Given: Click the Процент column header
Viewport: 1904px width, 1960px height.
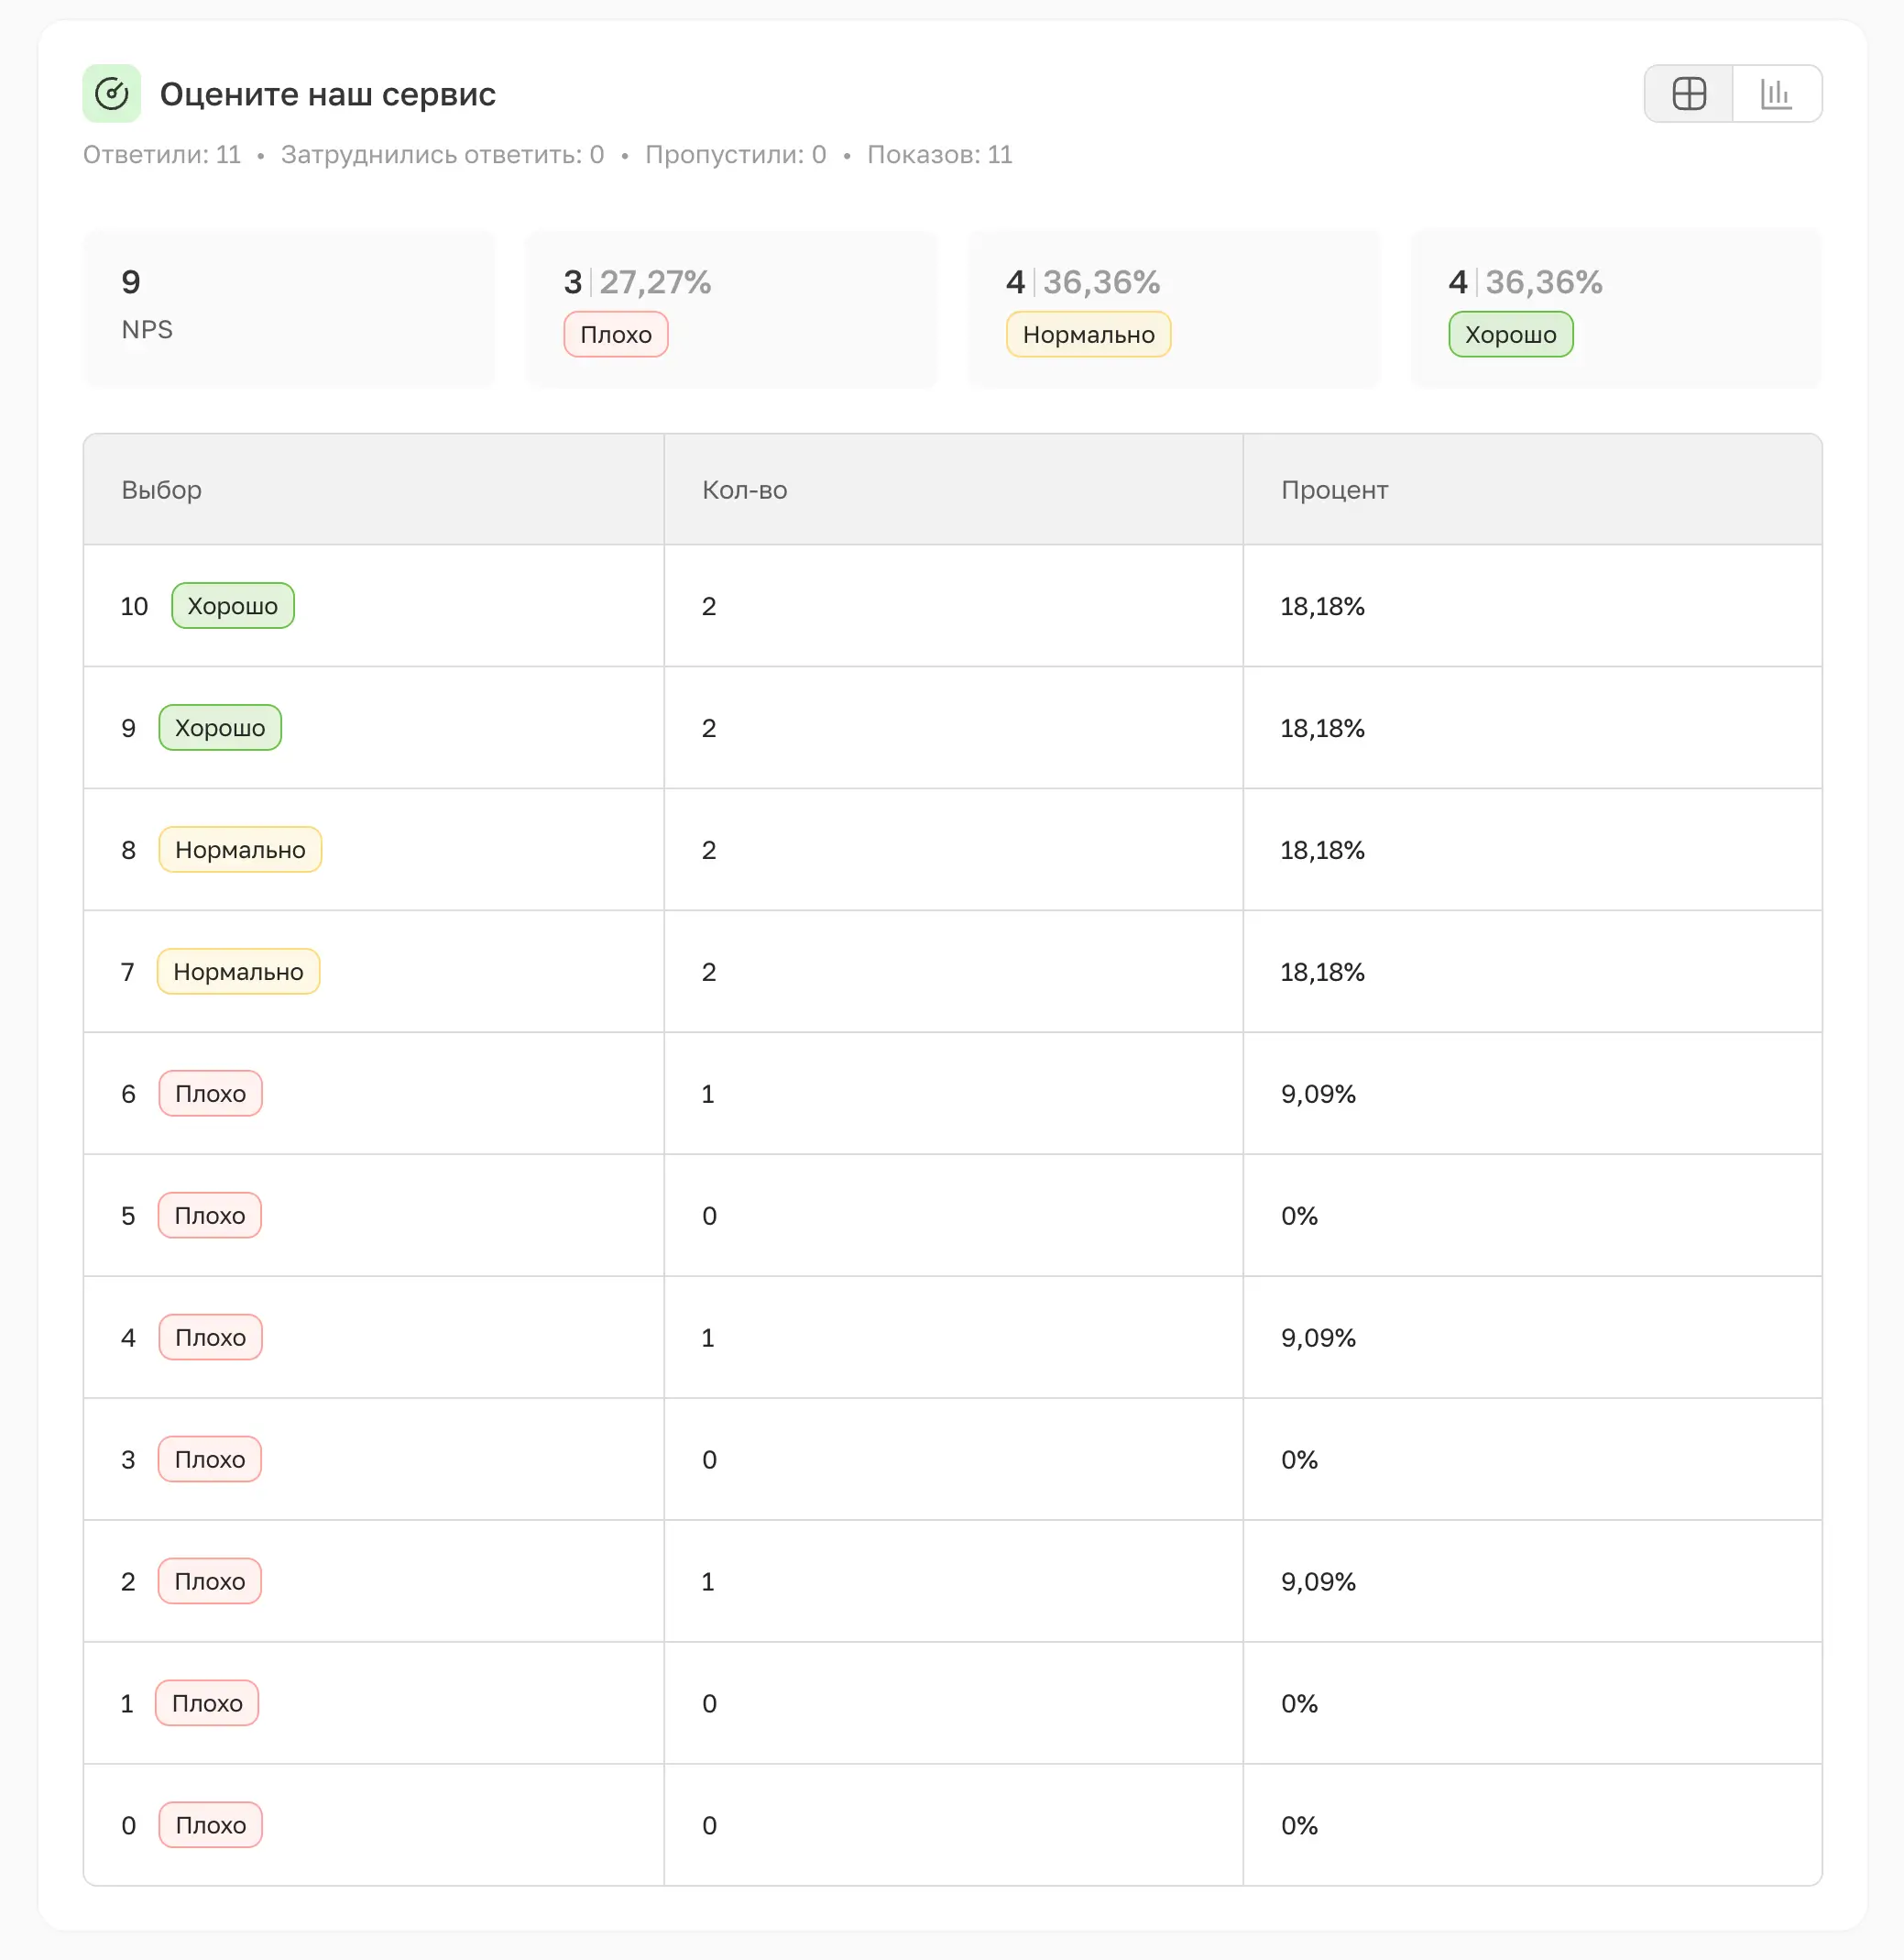Looking at the screenshot, I should coord(1334,490).
